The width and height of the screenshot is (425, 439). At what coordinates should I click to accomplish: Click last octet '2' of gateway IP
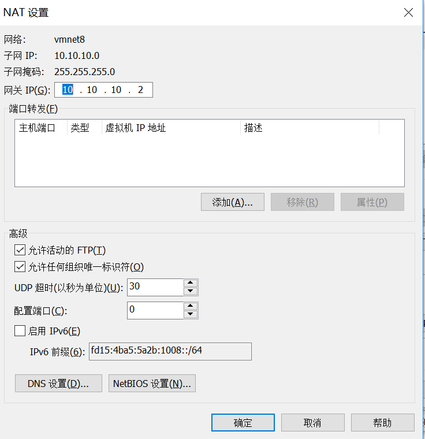140,90
